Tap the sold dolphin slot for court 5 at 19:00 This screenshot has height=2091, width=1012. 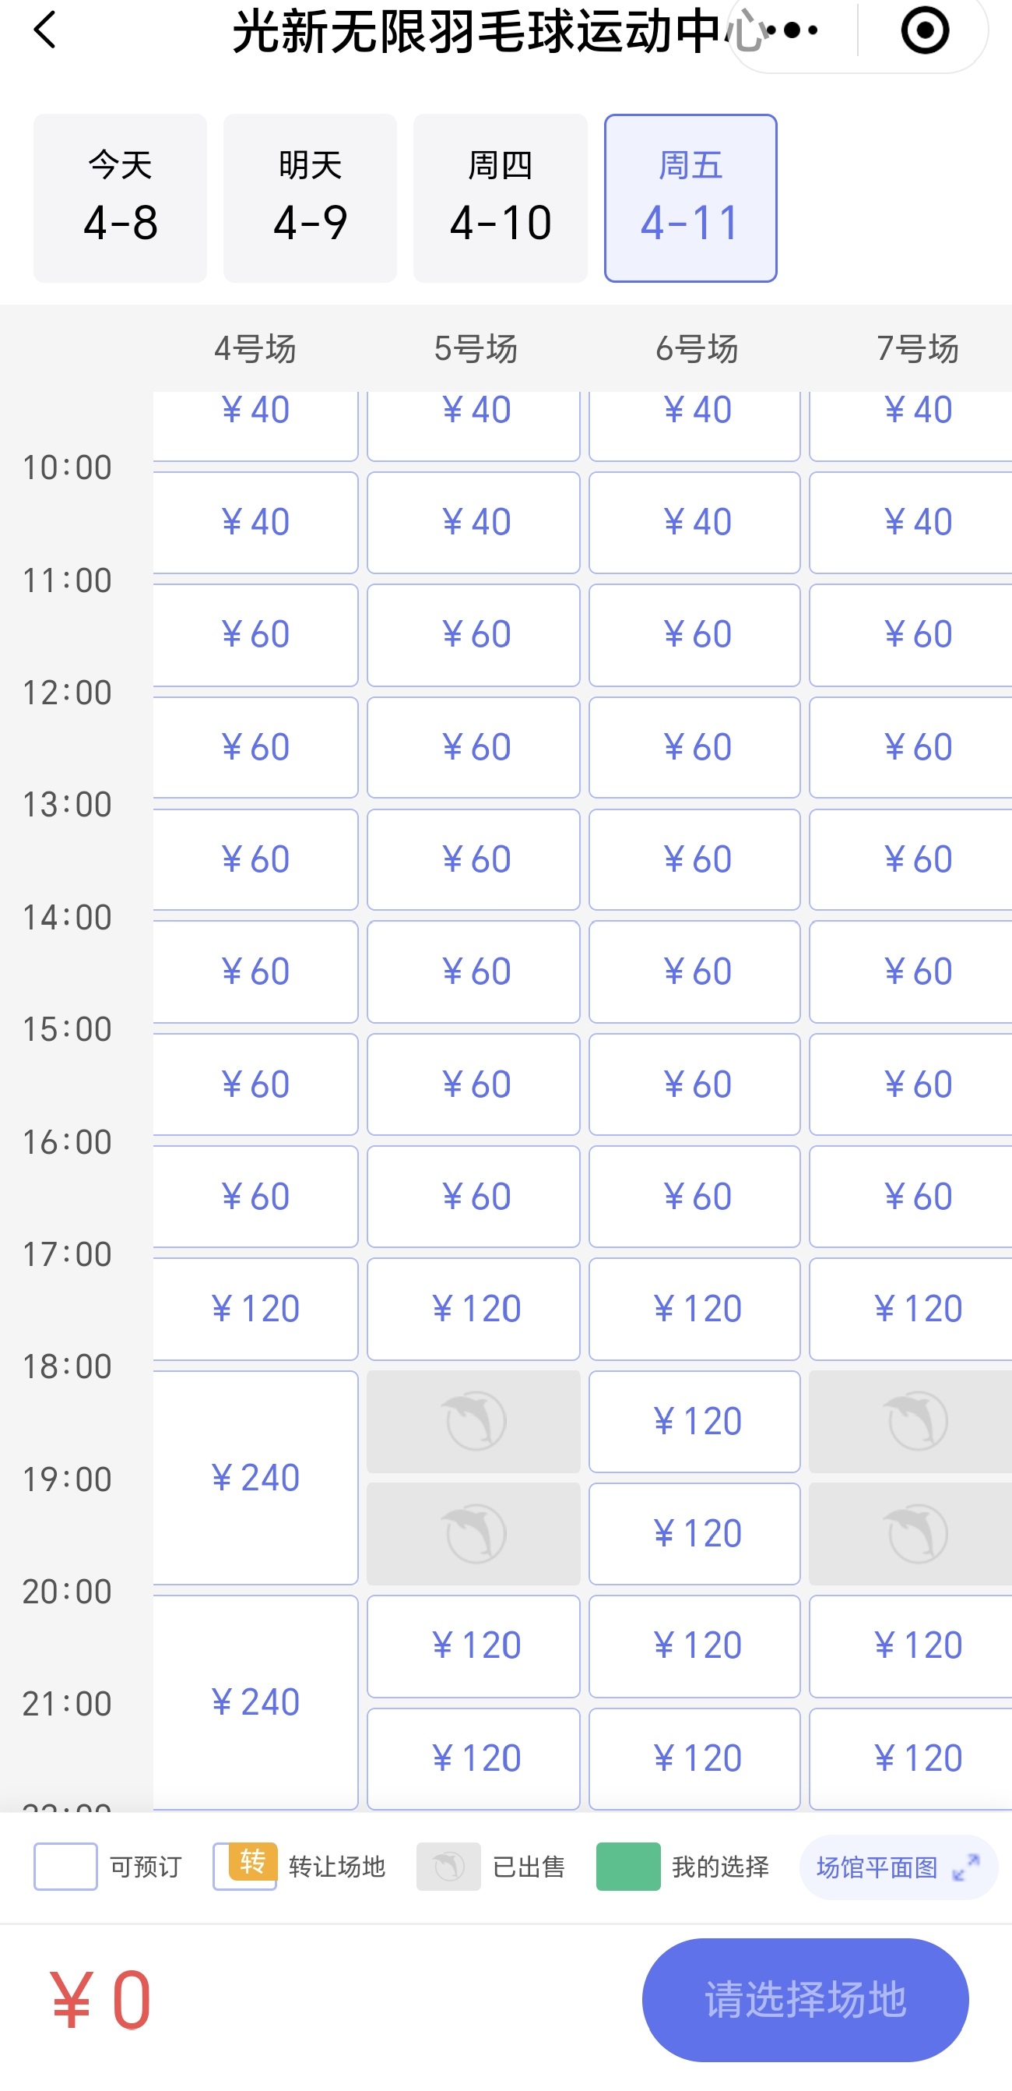point(473,1534)
